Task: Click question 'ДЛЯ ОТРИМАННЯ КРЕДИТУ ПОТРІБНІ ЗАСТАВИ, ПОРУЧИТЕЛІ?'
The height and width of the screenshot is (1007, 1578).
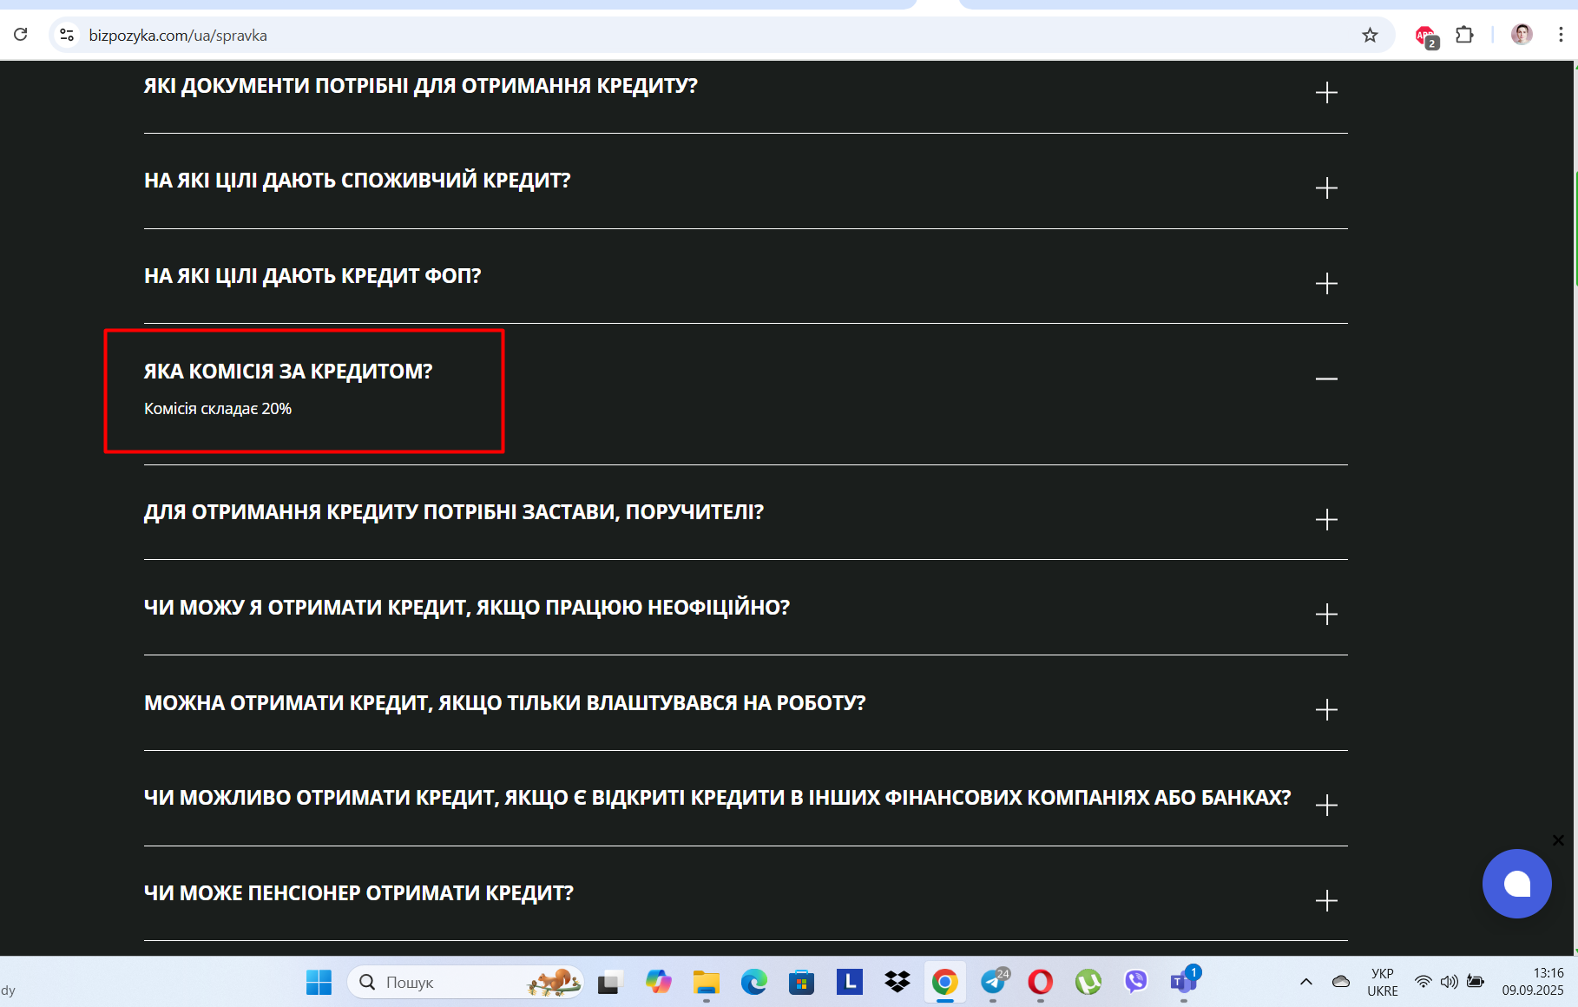Action: click(x=454, y=512)
